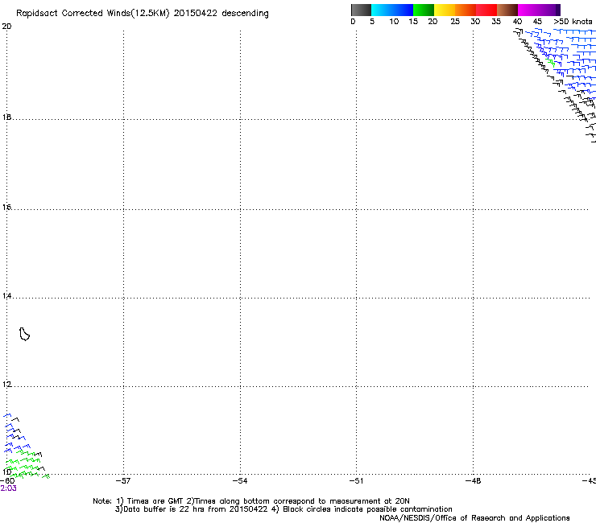Select the green 15-20 knots color band
596x523 pixels.
point(424,10)
